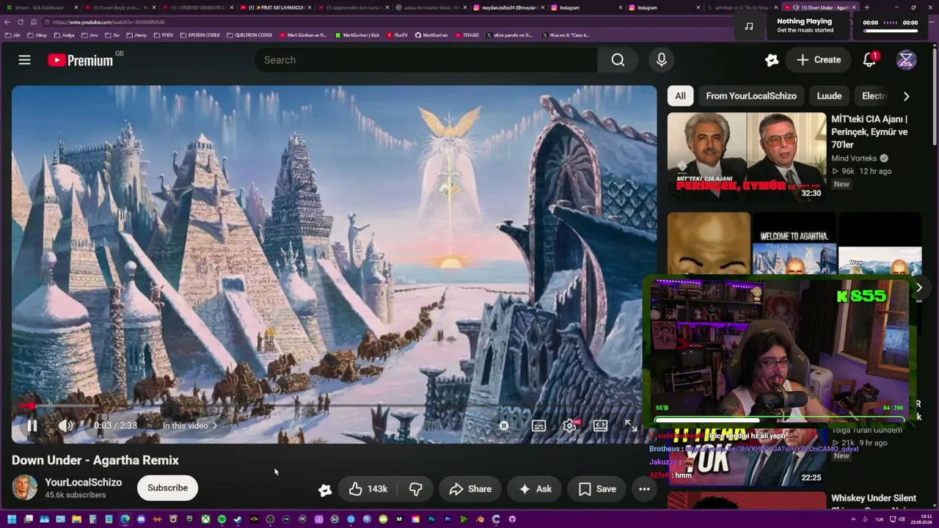
Task: Save the video to a playlist
Action: pyautogui.click(x=597, y=489)
